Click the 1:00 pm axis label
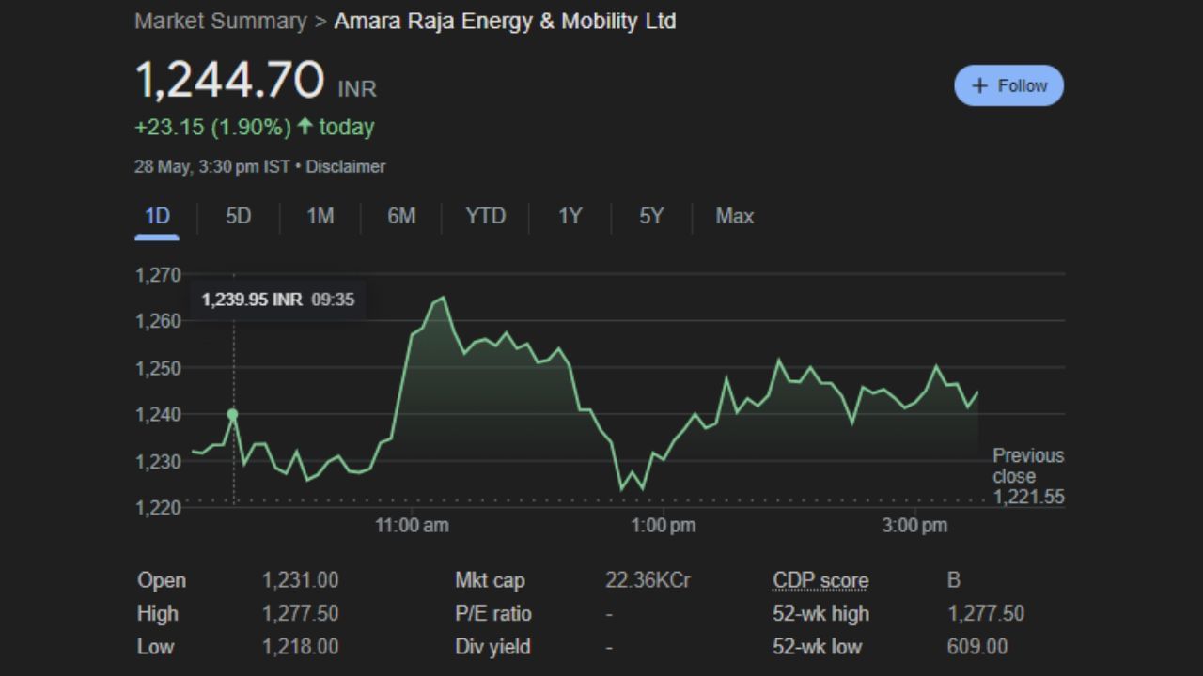Screen dimensions: 1203x676 pos(663,526)
